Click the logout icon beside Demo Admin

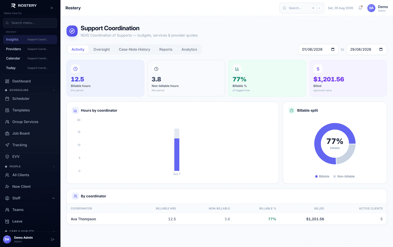53,239
